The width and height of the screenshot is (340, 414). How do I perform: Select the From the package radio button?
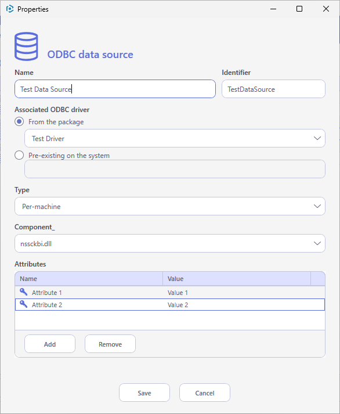[x=19, y=122]
